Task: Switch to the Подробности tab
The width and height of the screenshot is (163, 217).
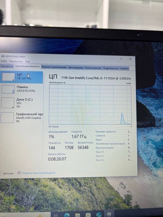Action: (111, 68)
